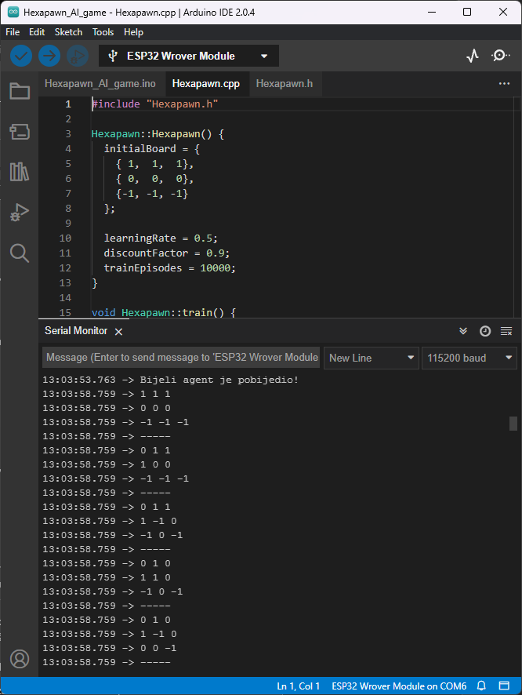Change the New Line line-ending dropdown
The width and height of the screenshot is (522, 695).
click(x=371, y=358)
